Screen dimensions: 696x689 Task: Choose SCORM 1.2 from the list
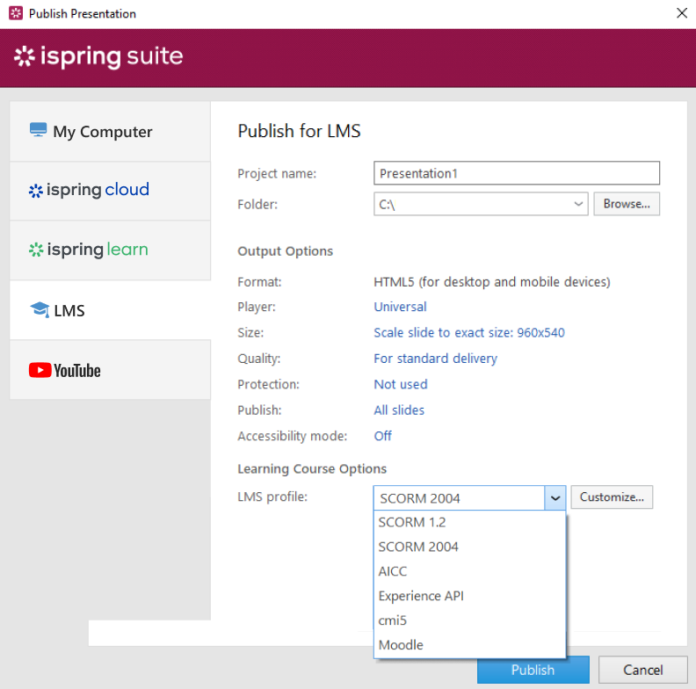(x=469, y=522)
